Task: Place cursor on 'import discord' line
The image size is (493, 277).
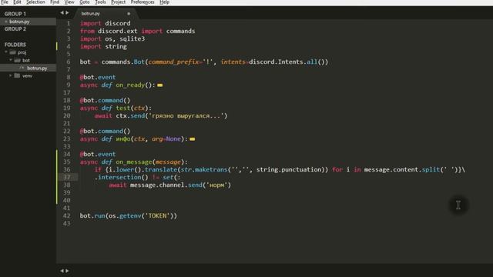Action: pyautogui.click(x=105, y=23)
